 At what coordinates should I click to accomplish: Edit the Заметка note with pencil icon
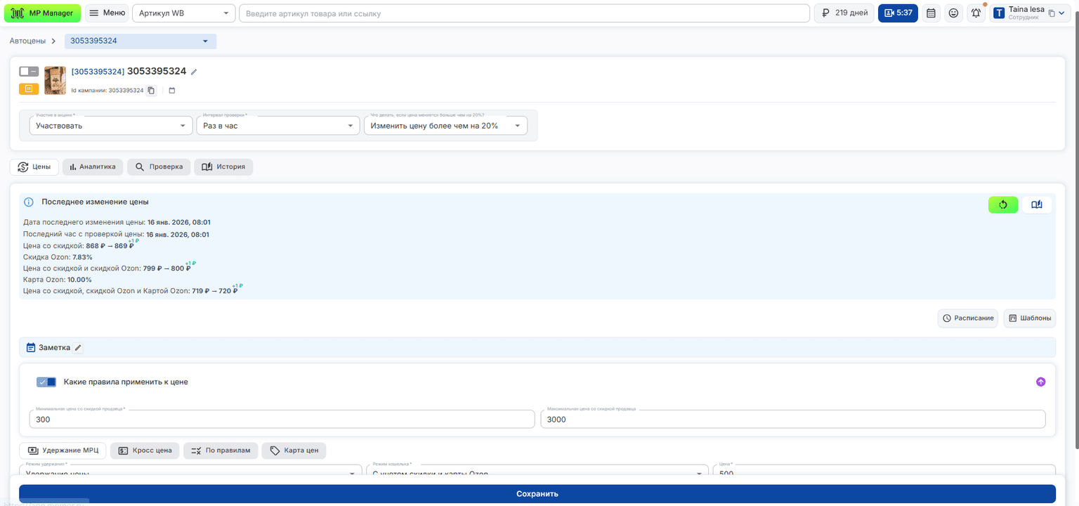coord(79,347)
